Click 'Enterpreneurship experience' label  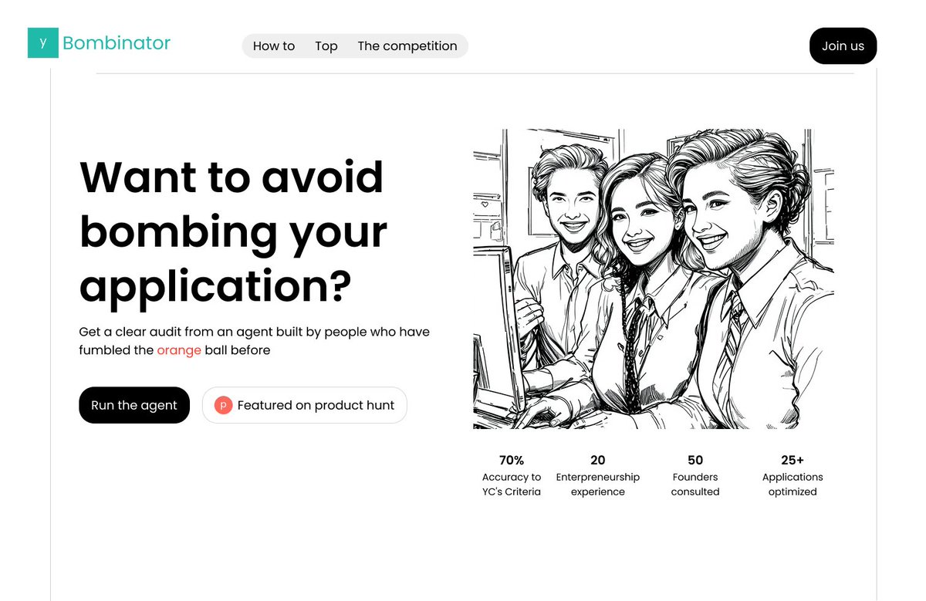[x=598, y=485]
